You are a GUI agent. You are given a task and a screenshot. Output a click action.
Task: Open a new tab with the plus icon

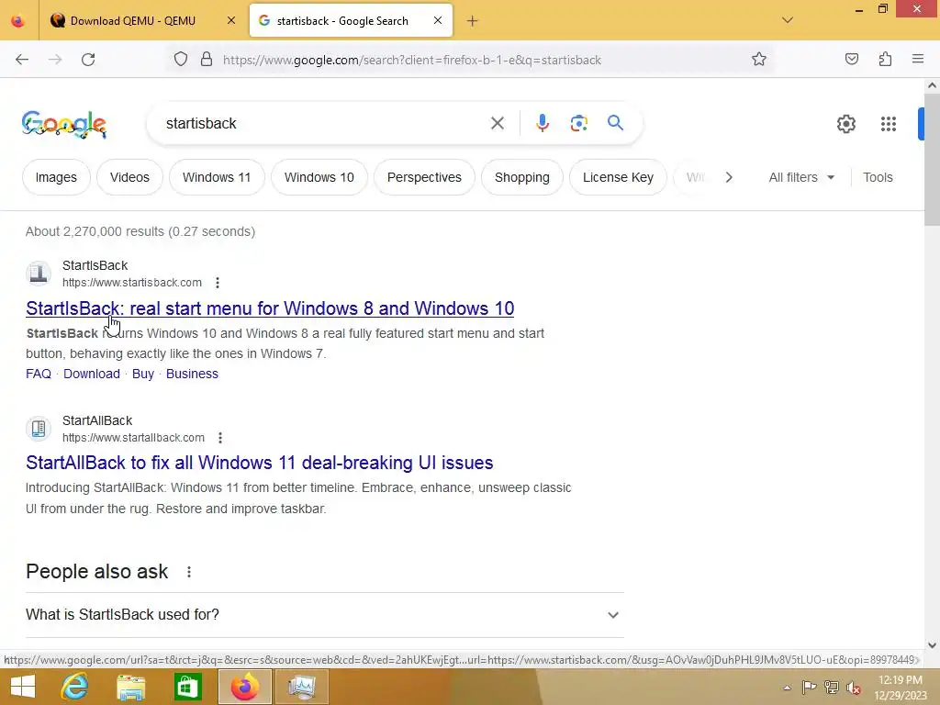coord(473,21)
